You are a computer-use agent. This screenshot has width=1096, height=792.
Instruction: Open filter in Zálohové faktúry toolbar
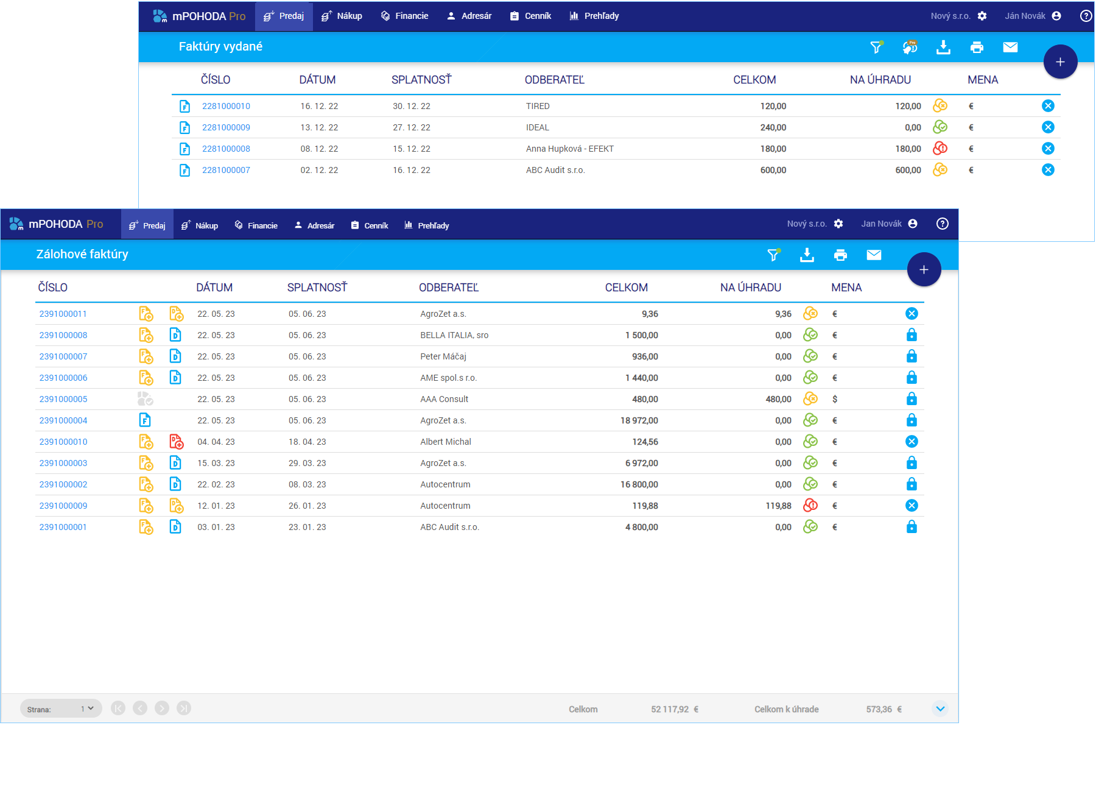click(x=774, y=255)
